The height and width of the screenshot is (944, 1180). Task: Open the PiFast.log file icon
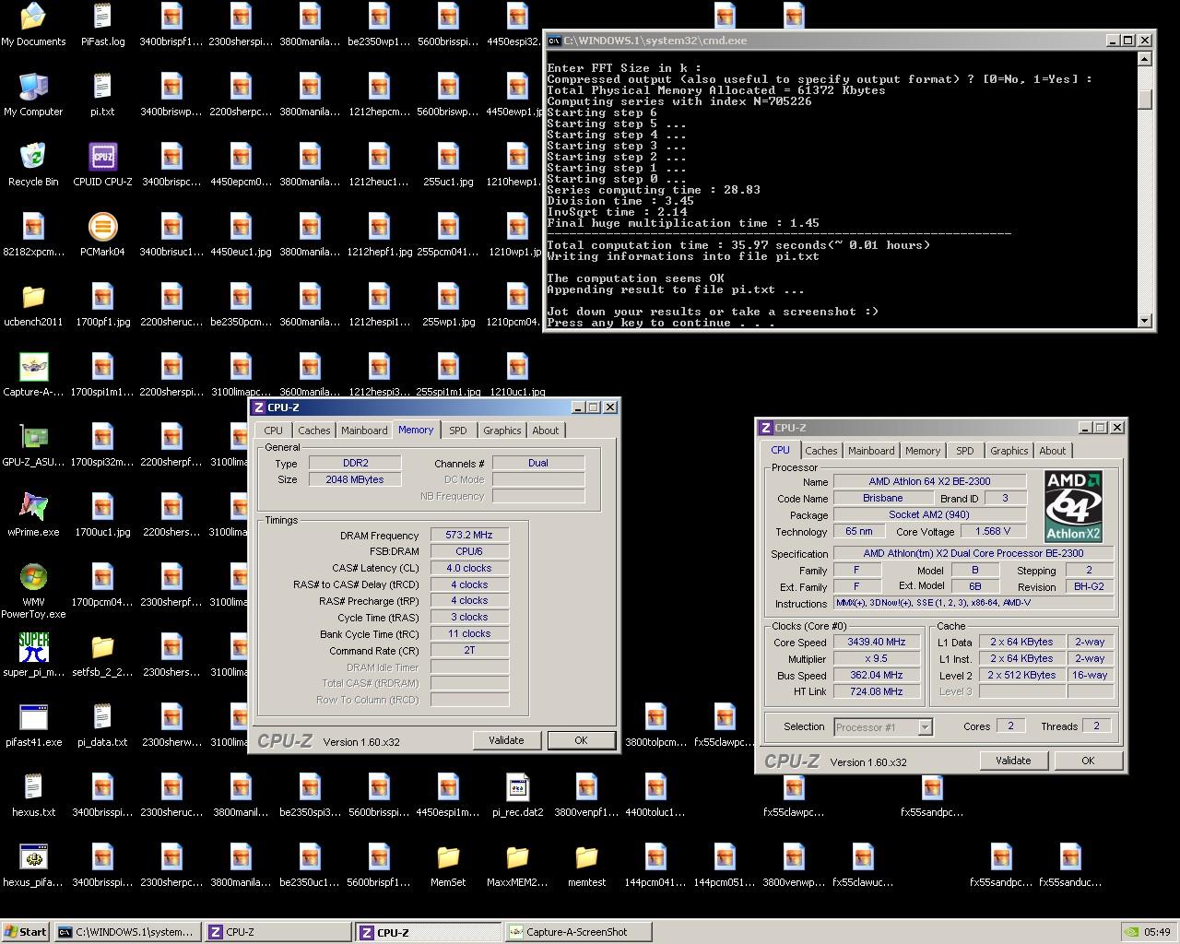[x=102, y=25]
